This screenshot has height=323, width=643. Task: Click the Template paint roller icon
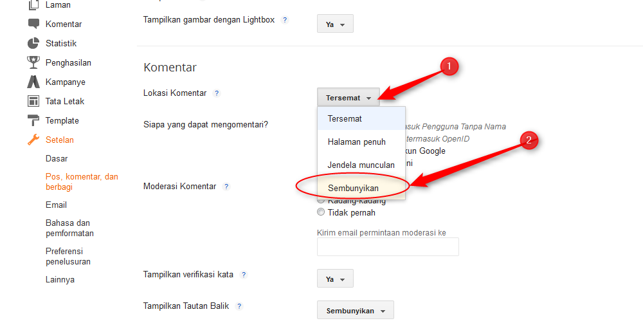coord(33,120)
